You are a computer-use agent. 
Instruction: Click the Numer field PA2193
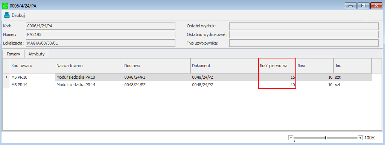coord(100,34)
